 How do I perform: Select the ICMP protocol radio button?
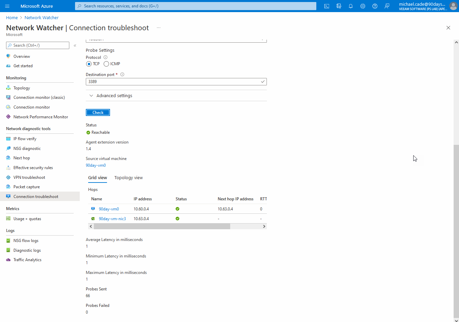pyautogui.click(x=106, y=64)
